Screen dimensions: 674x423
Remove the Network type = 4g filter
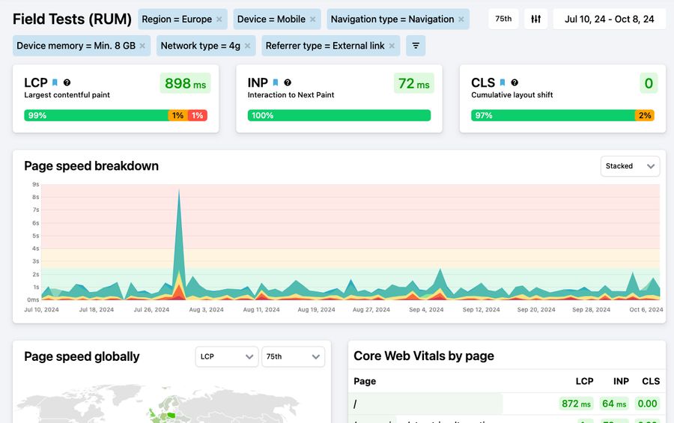[247, 46]
